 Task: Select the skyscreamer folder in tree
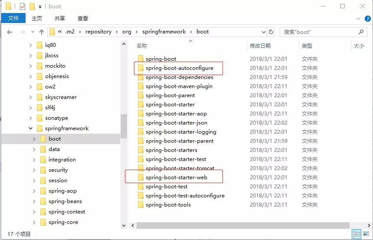point(61,97)
